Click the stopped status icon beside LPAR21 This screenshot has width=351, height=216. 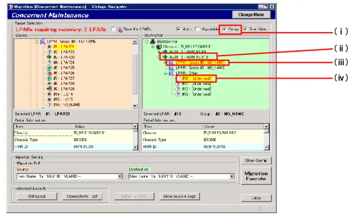point(49,47)
